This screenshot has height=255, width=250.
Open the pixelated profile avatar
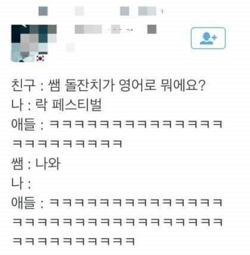tap(34, 43)
